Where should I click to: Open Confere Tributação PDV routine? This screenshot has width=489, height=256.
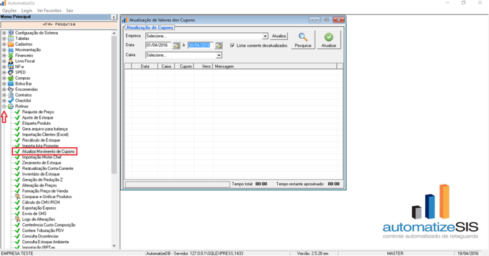pyautogui.click(x=42, y=231)
